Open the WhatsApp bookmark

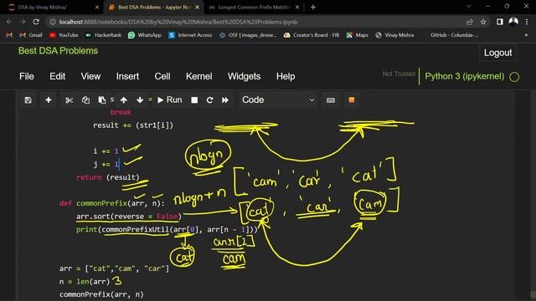tap(145, 35)
